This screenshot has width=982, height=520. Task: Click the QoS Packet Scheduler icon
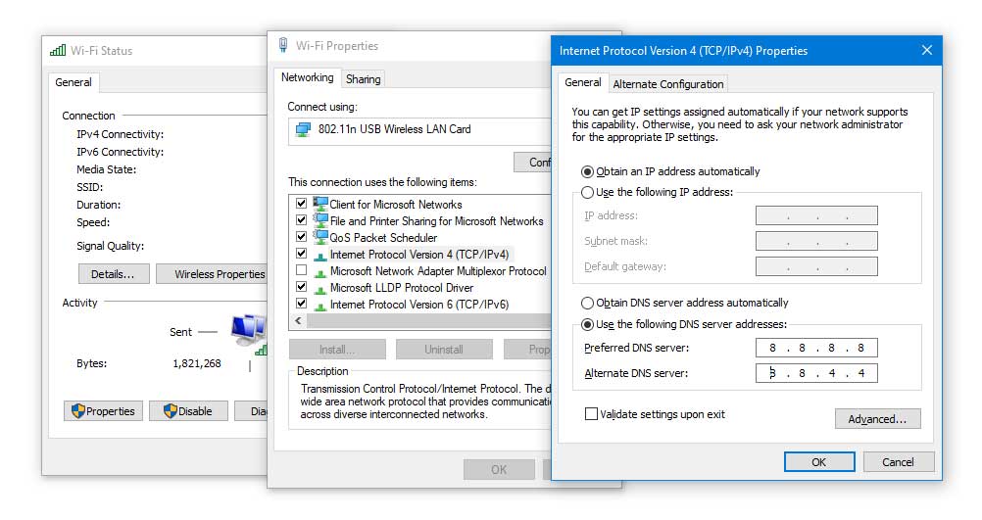[320, 237]
